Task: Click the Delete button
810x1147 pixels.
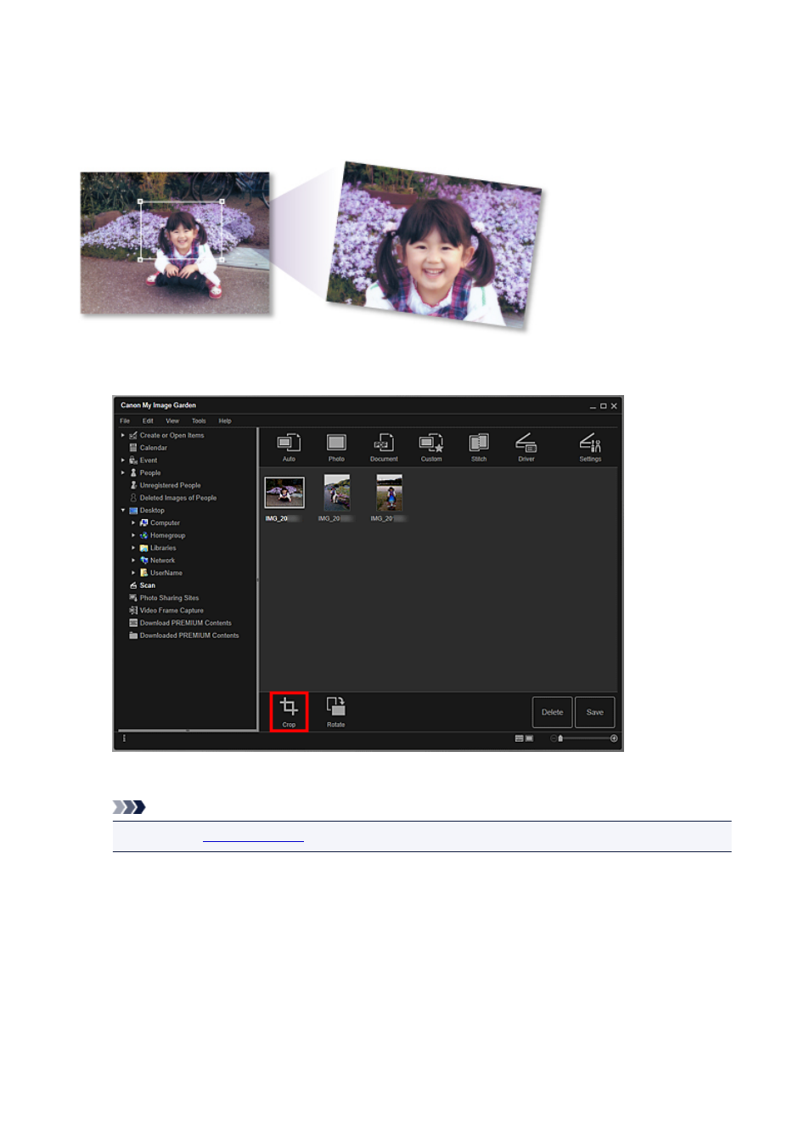Action: (552, 712)
